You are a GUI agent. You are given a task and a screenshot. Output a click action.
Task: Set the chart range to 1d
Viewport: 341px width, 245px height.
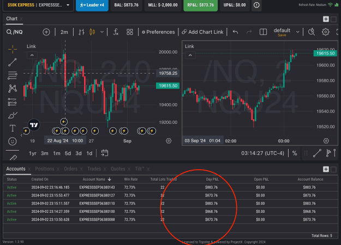pyautogui.click(x=89, y=153)
